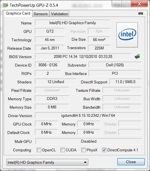Open the Validation tab
This screenshot has height=171, width=150.
[x=59, y=14]
